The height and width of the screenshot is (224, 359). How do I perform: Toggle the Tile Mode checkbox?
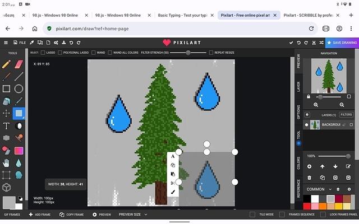pos(254,214)
